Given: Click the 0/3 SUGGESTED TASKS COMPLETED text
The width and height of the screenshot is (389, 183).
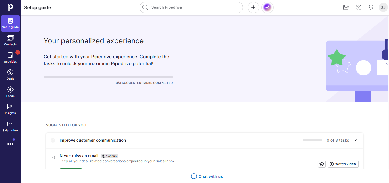Looking at the screenshot, I should [144, 83].
